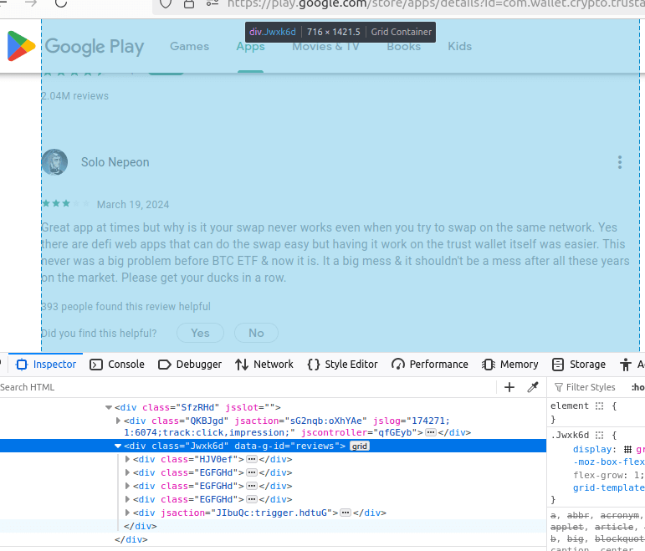Click the Network arrows icon
645x551 pixels.
[x=242, y=365]
